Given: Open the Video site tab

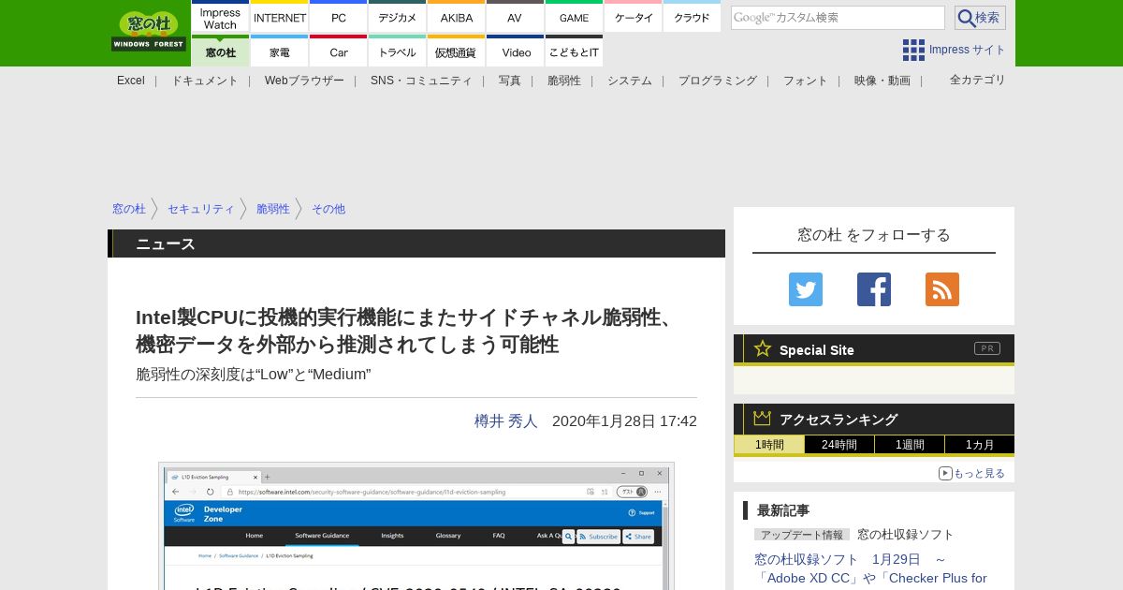Looking at the screenshot, I should tap(515, 52).
